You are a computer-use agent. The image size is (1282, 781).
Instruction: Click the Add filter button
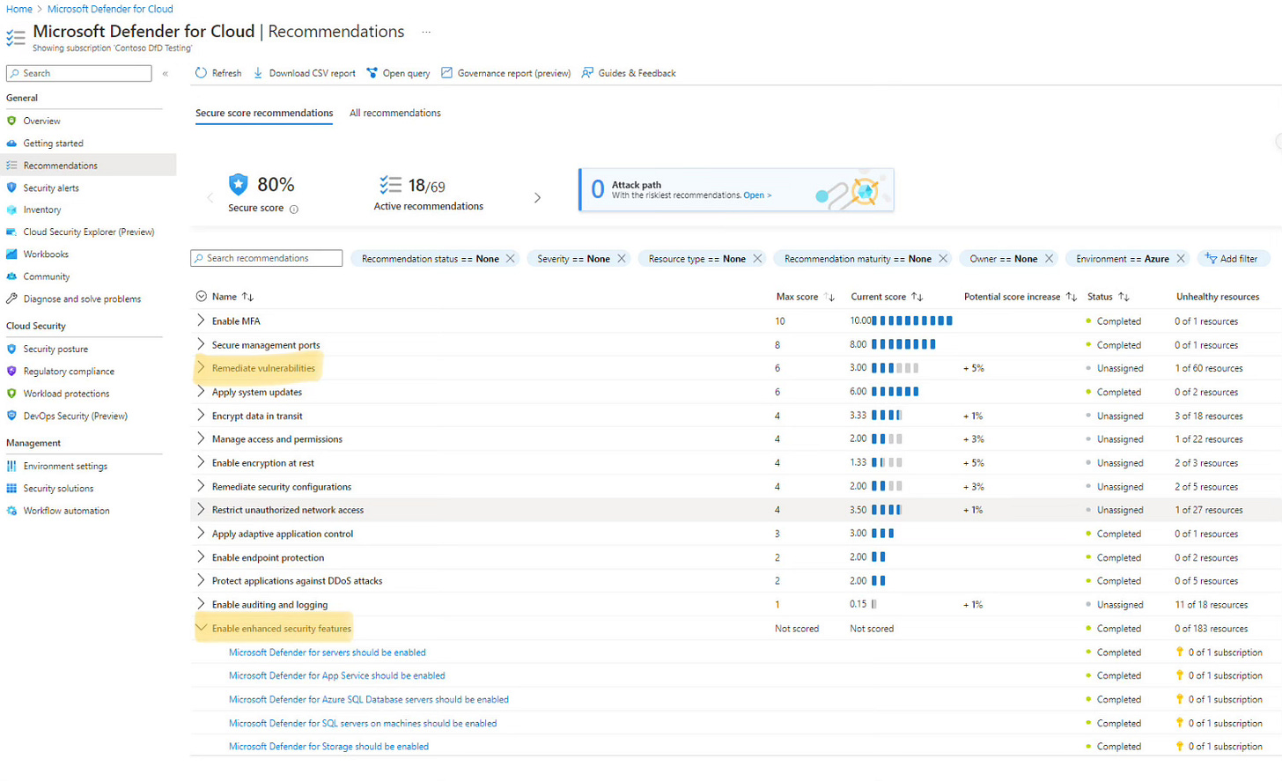[1232, 258]
